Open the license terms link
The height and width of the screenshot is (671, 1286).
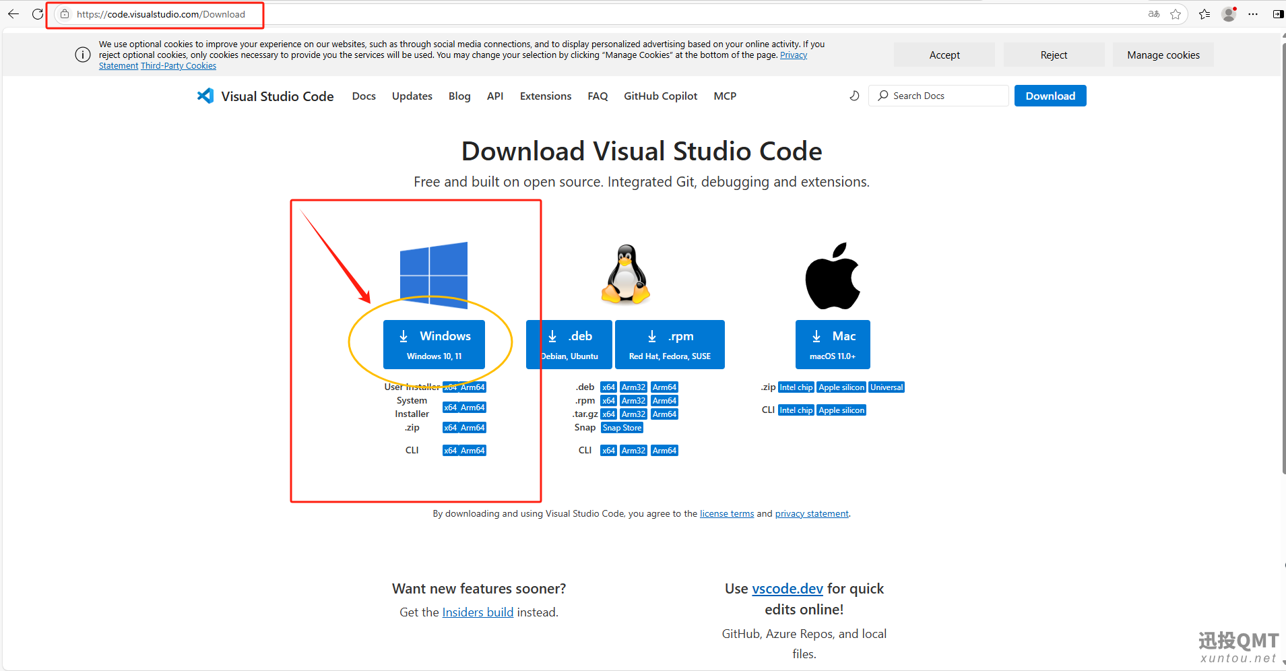[727, 513]
